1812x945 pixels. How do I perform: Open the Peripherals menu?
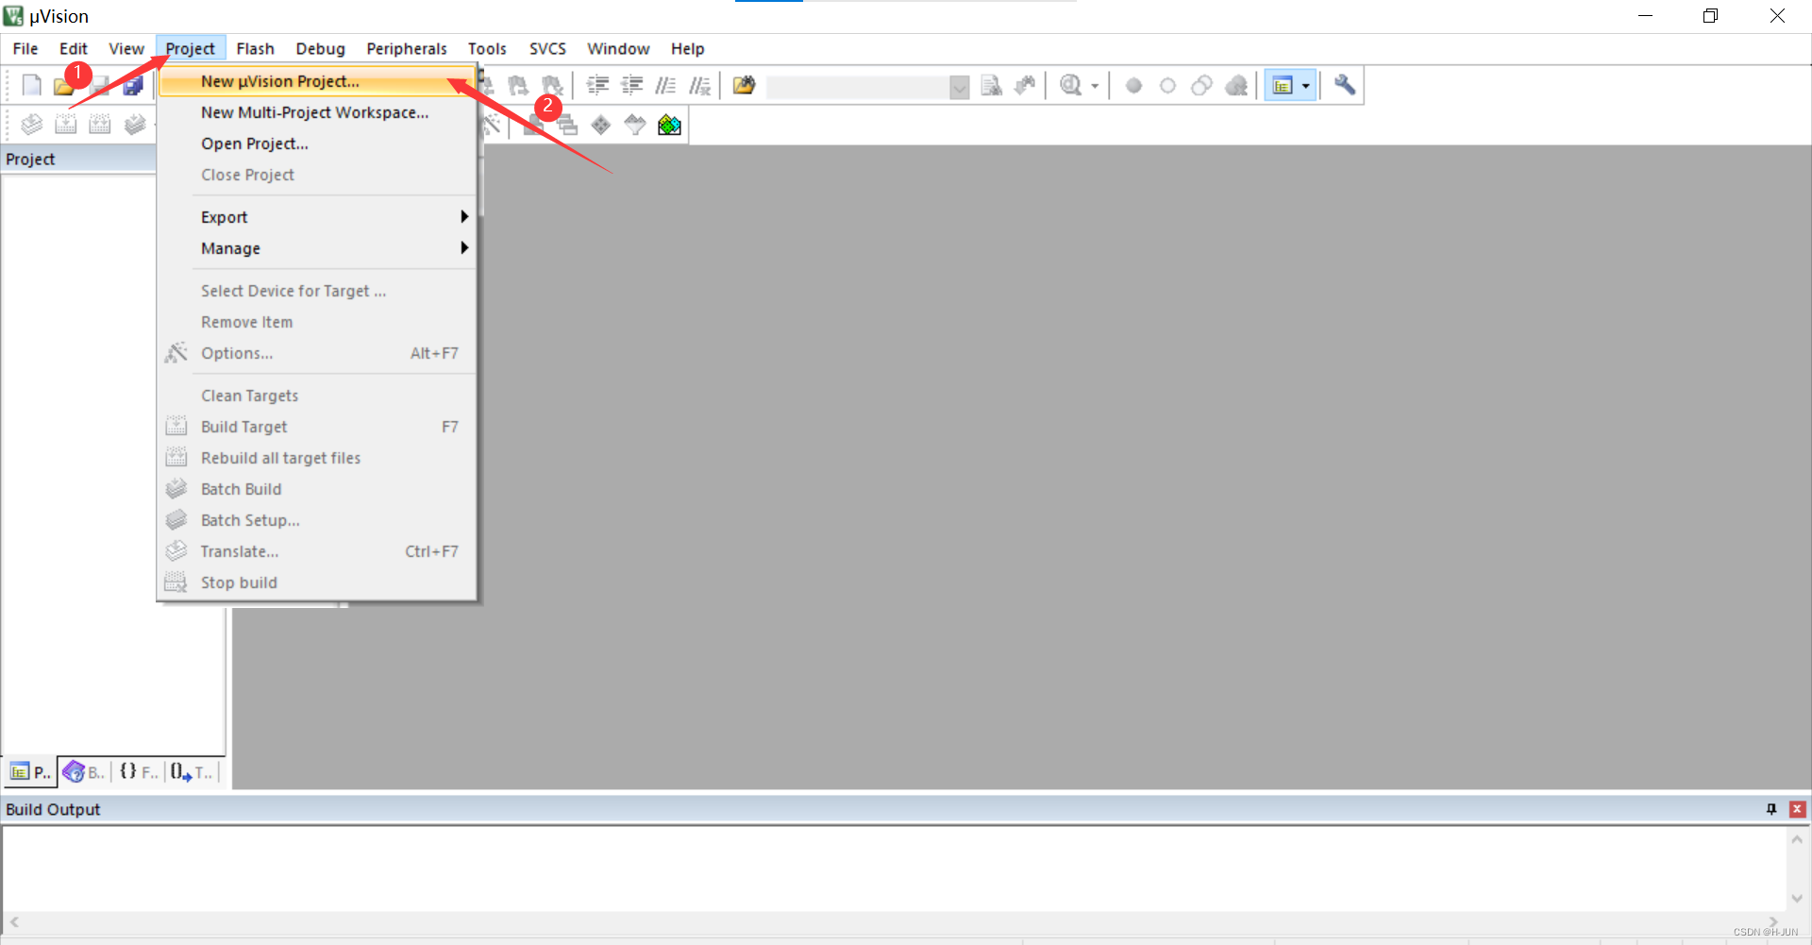coord(407,49)
